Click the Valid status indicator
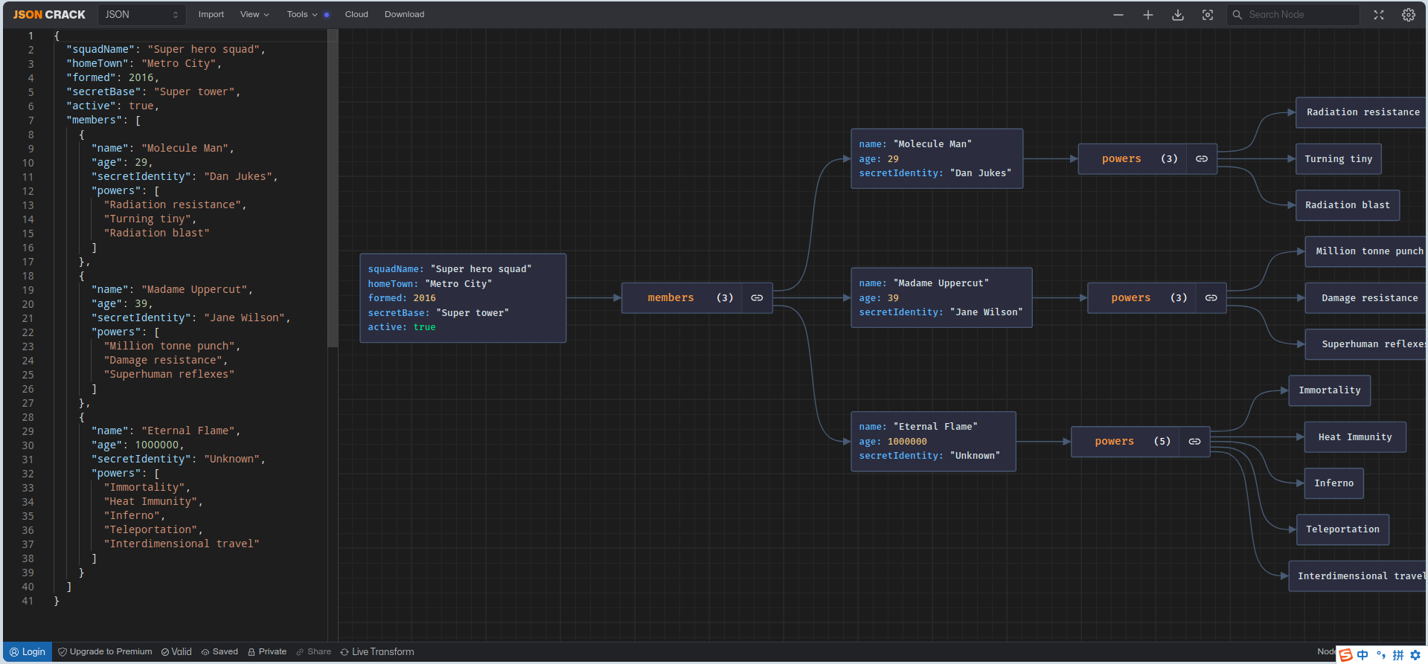This screenshot has width=1428, height=664. 176,652
